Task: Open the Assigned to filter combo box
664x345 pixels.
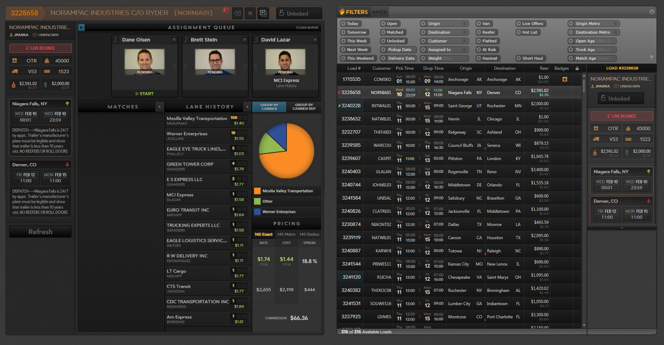Action: [x=444, y=50]
